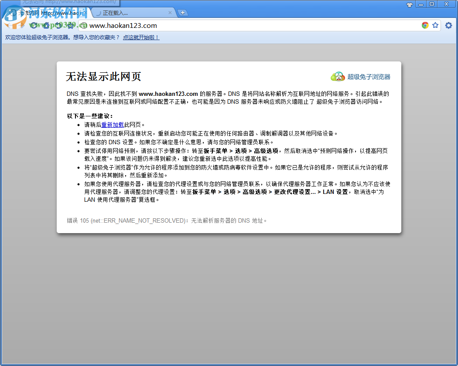This screenshot has width=458, height=366.
Task: Click the 欢迎您体验超级兔子浏览器 infobar text
Action: (x=62, y=37)
